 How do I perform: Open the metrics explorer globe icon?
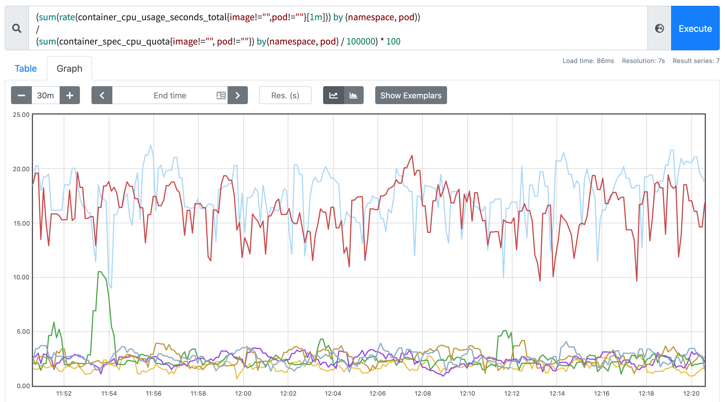point(659,28)
